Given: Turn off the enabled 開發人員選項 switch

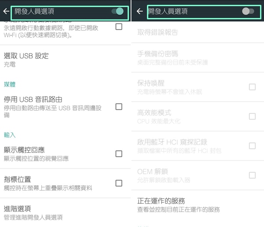Looking at the screenshot, I should [118, 11].
